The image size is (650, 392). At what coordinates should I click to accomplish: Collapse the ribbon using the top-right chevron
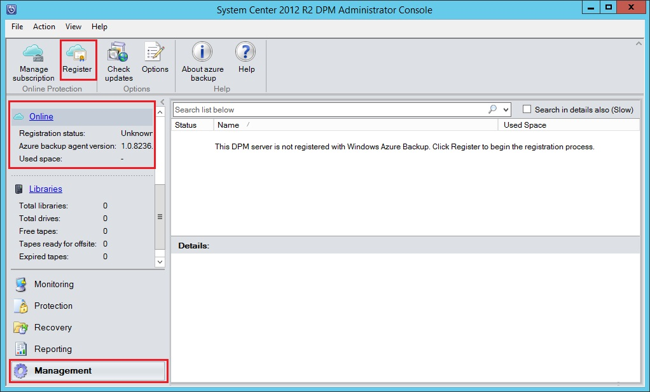[639, 43]
